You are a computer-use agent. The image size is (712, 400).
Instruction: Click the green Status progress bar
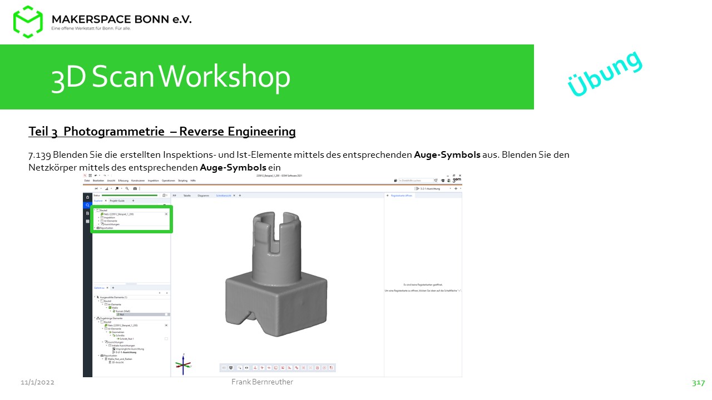[x=131, y=196]
